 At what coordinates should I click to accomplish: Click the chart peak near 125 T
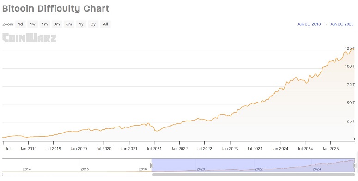[x=353, y=49]
